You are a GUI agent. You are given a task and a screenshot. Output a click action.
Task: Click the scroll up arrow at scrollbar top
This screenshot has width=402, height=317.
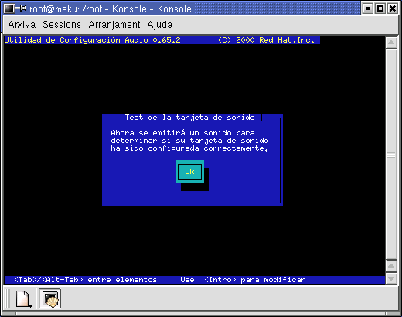tap(391, 43)
